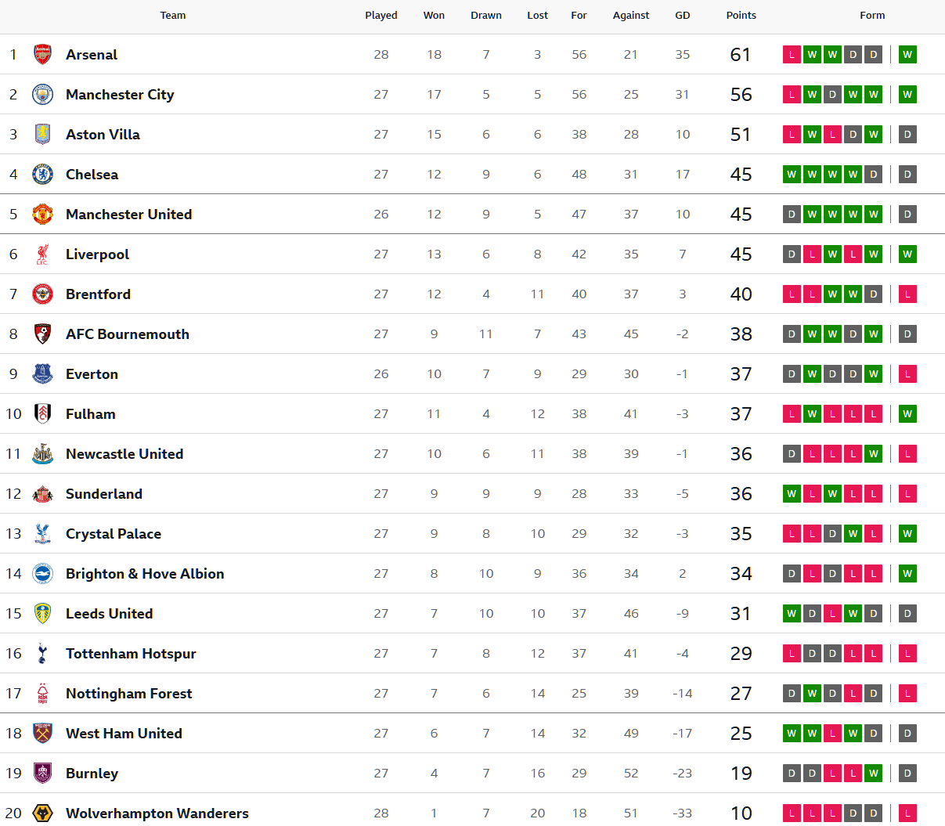Click the Points column header

pyautogui.click(x=741, y=15)
